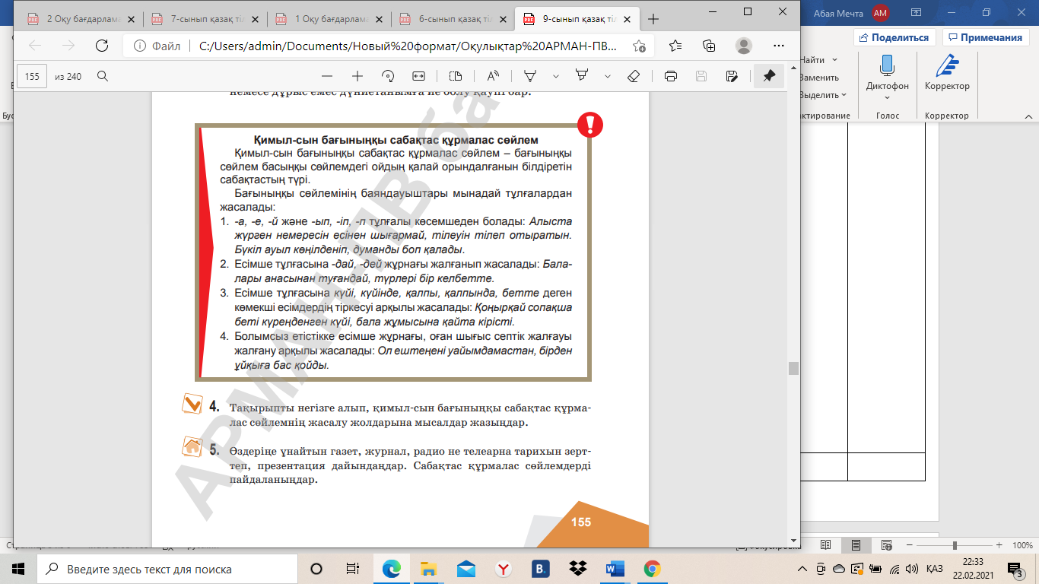Viewport: 1039px width, 584px height.
Task: Click the Save As icon in PDF toolbar
Action: tap(732, 76)
